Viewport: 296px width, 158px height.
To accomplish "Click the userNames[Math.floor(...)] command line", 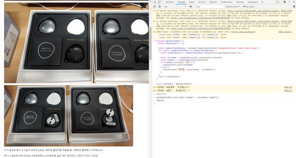I will pos(187,97).
